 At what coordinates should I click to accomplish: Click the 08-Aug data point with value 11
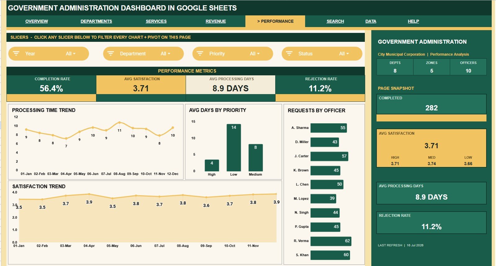(119, 123)
